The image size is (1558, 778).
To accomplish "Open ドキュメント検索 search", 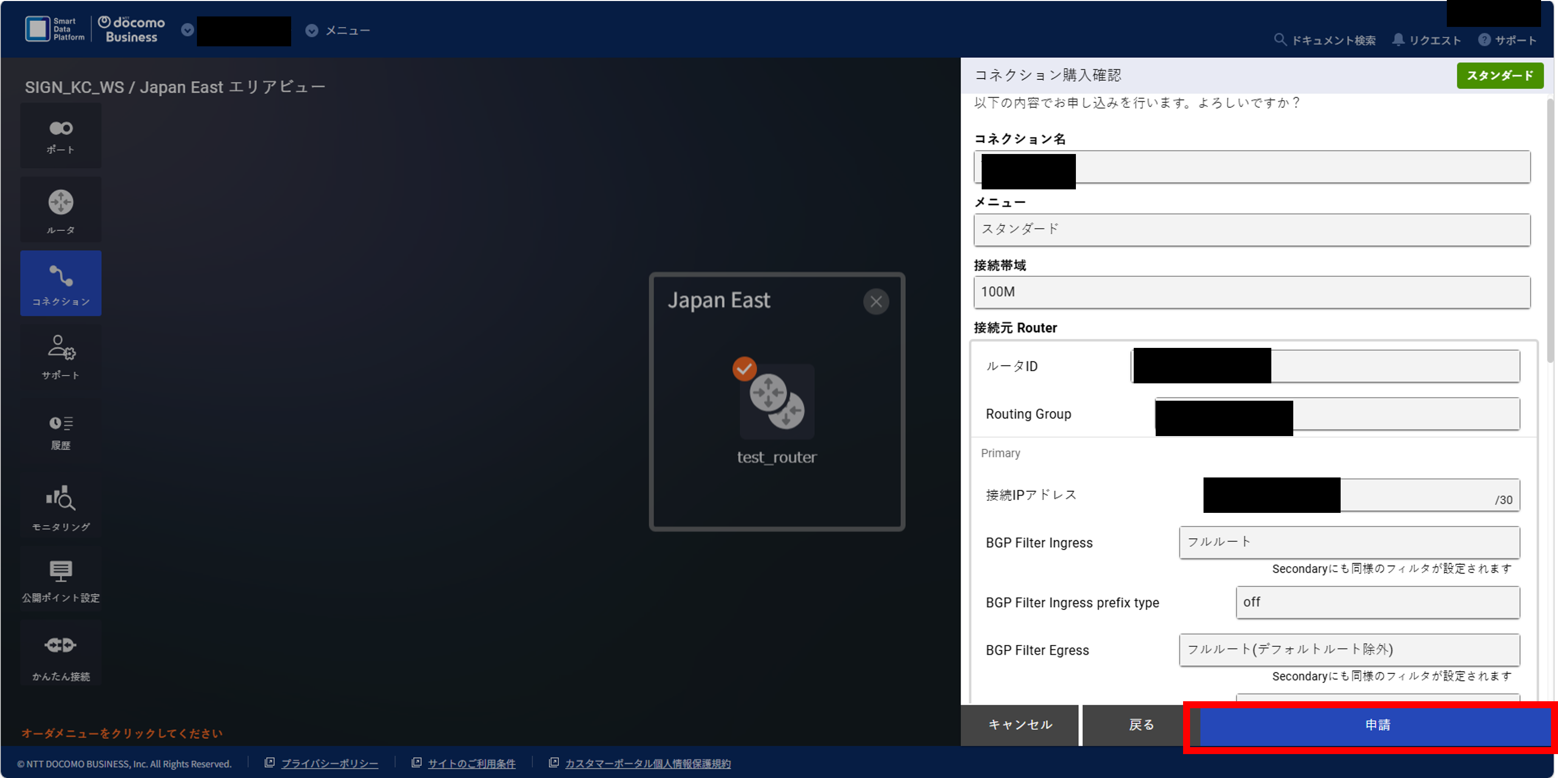I will tap(1325, 40).
